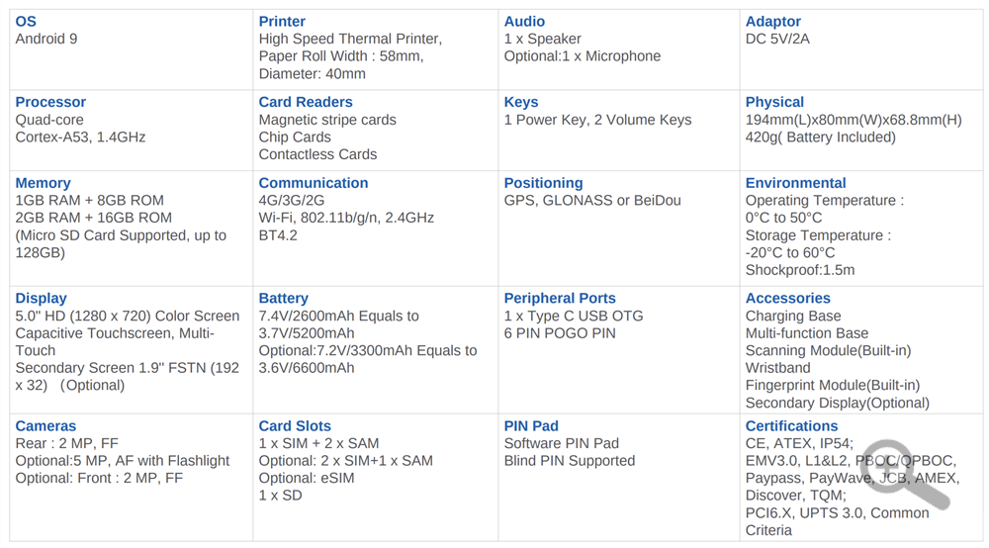Click the magnifier zoom icon over Certifications
The width and height of the screenshot is (989, 548).
click(x=905, y=474)
